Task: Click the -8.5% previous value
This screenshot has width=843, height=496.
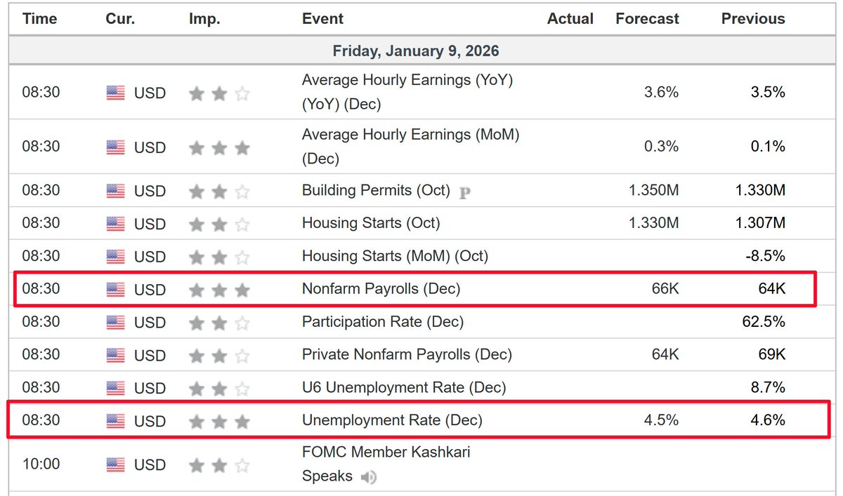Action: [765, 256]
